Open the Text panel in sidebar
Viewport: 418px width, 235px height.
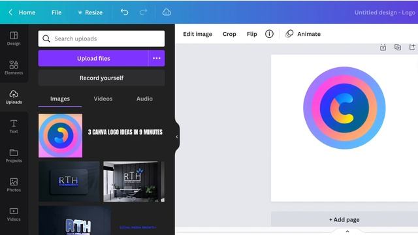pyautogui.click(x=14, y=126)
